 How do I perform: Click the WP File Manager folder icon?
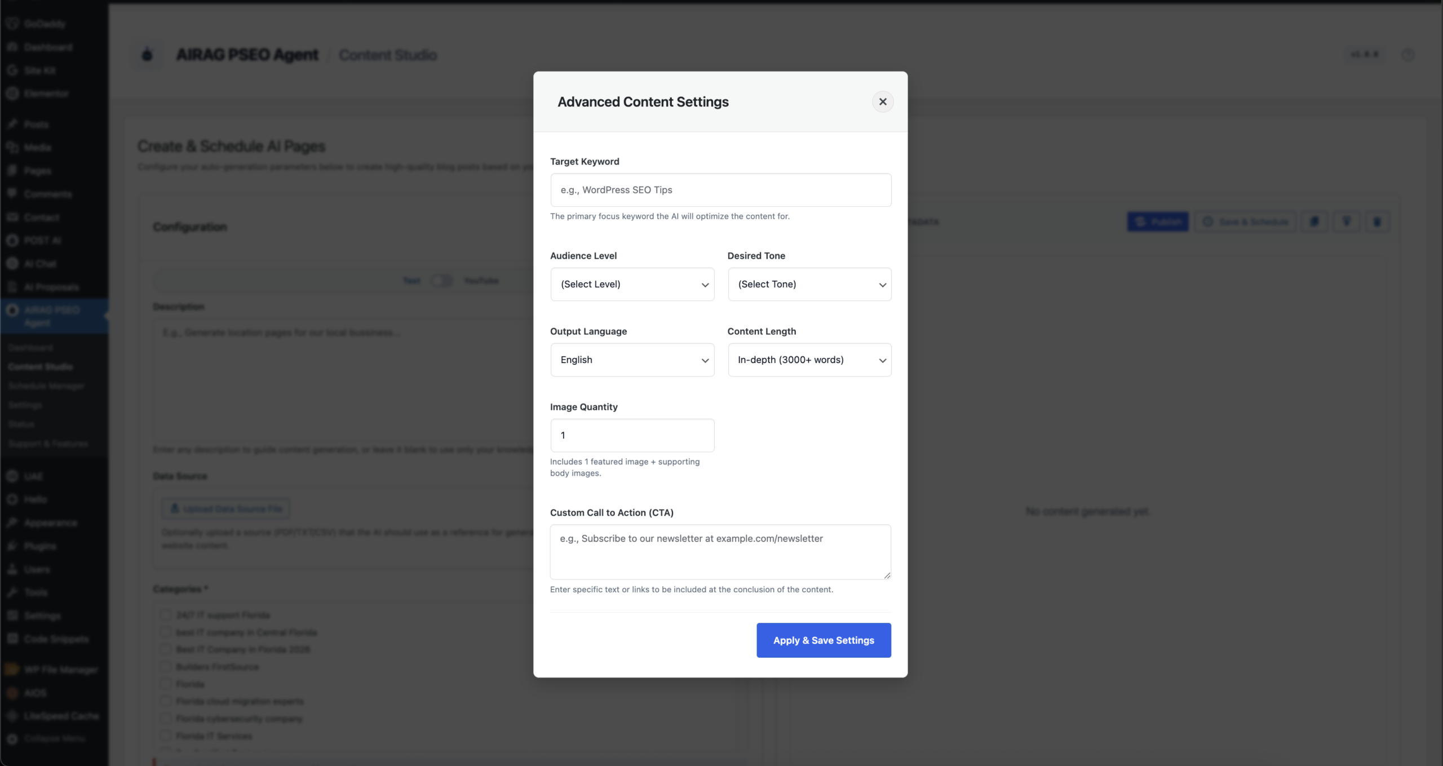click(12, 670)
